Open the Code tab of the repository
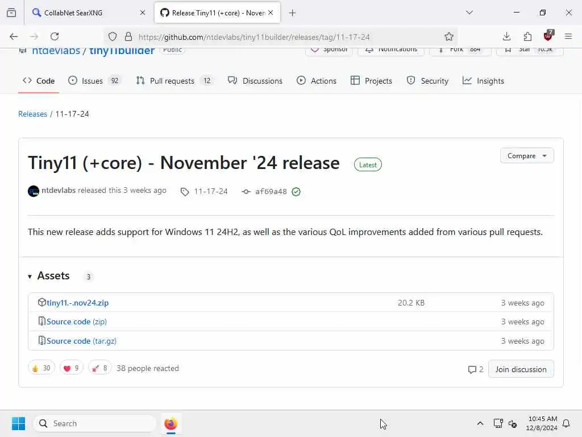 pos(39,81)
